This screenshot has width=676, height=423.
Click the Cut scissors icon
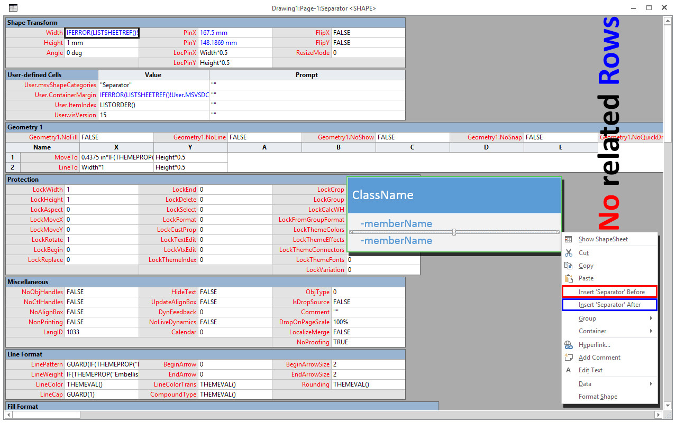[x=569, y=253]
